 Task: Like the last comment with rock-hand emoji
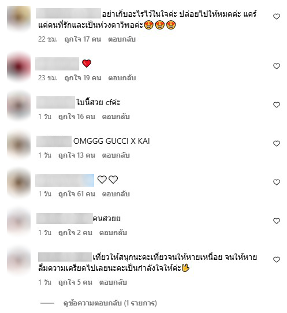277,260
